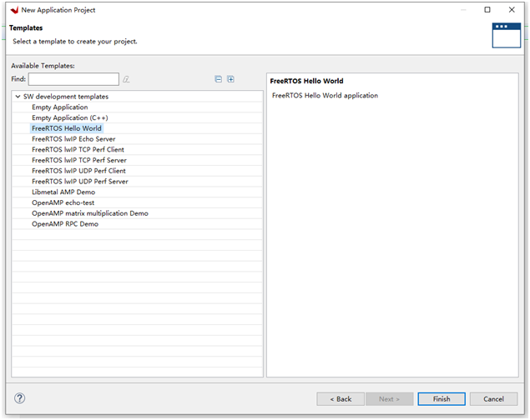The image size is (530, 420).
Task: Click the SW development templates label
Action: click(x=66, y=97)
